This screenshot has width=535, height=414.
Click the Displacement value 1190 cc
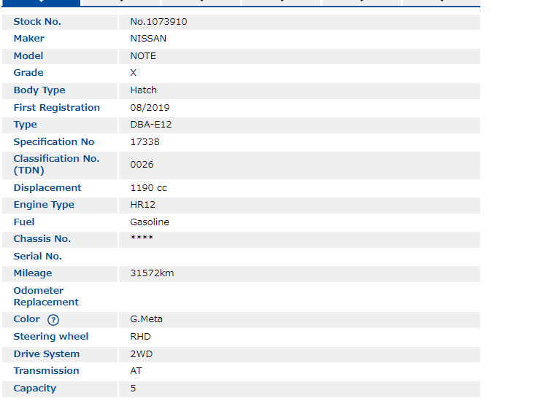point(148,188)
